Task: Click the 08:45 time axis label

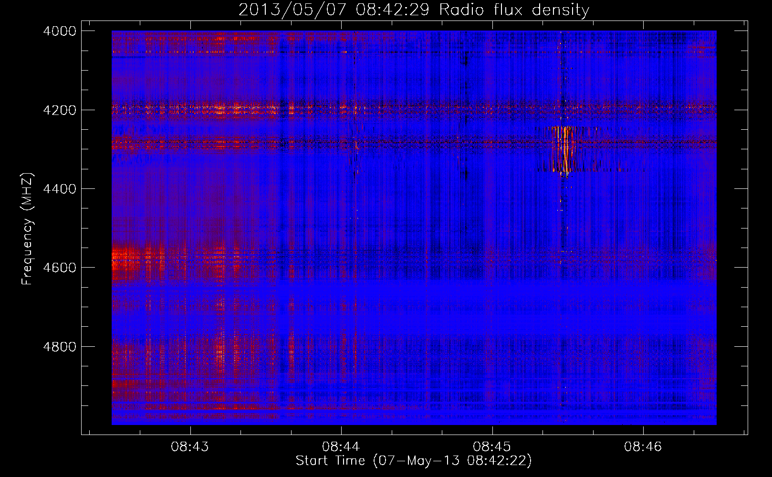Action: coord(492,447)
